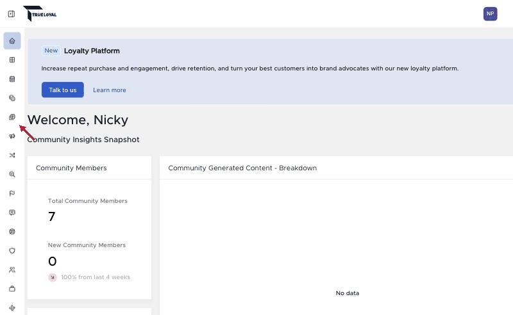
Task: Open the briefcase sidebar icon
Action: click(12, 289)
